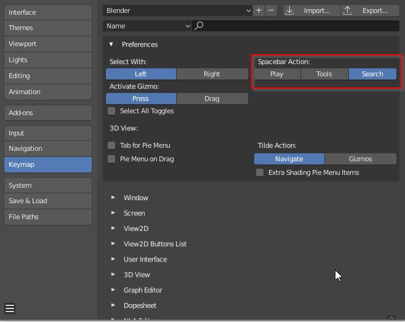Open the Editing preferences tab

point(48,76)
